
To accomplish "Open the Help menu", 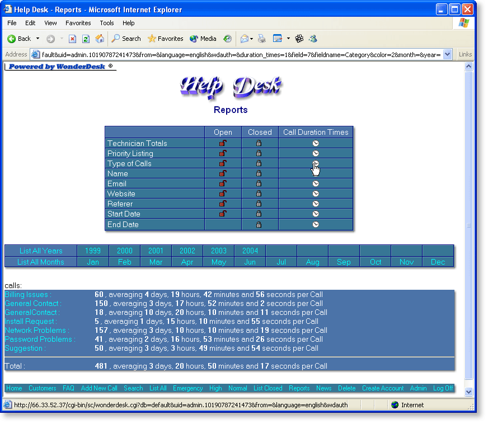I will click(x=129, y=23).
